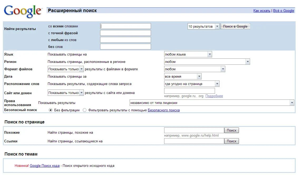The height and width of the screenshot is (175, 298).
Task: Open the 'Как искать' help link
Action: (262, 11)
